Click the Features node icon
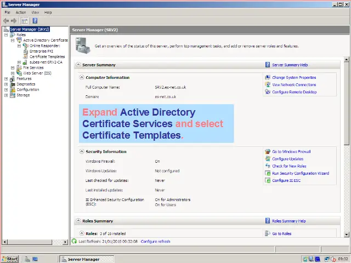Screen dimensions: 351x263 [x=13, y=78]
